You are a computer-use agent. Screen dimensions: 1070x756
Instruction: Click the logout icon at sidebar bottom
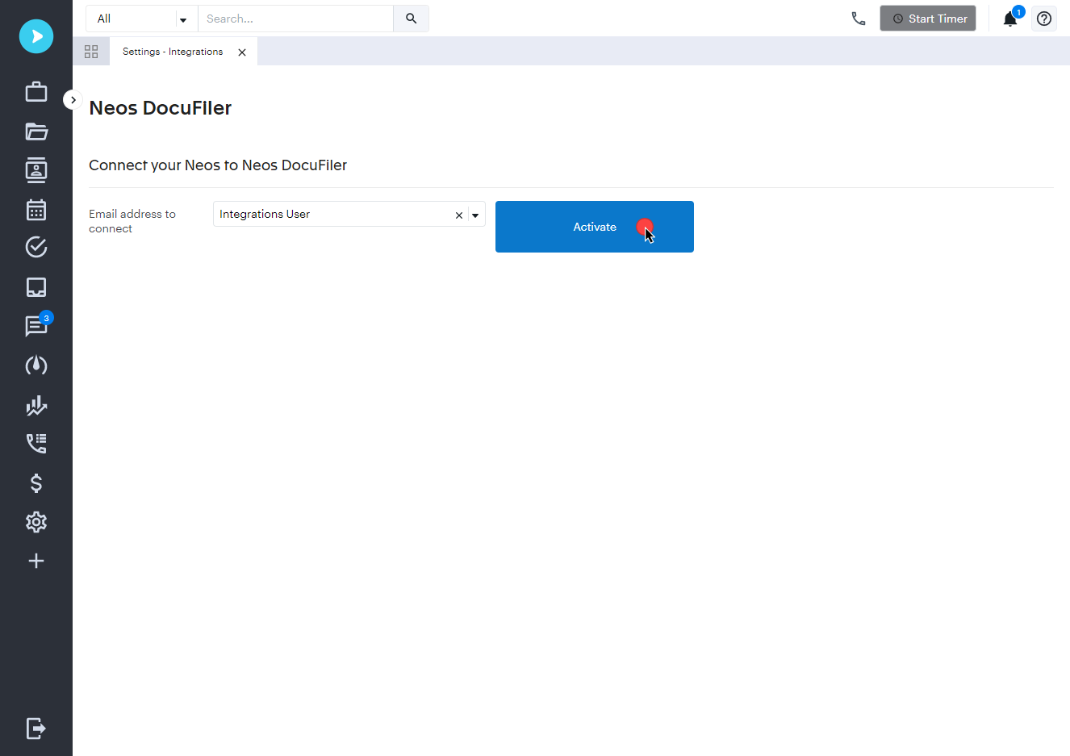36,729
